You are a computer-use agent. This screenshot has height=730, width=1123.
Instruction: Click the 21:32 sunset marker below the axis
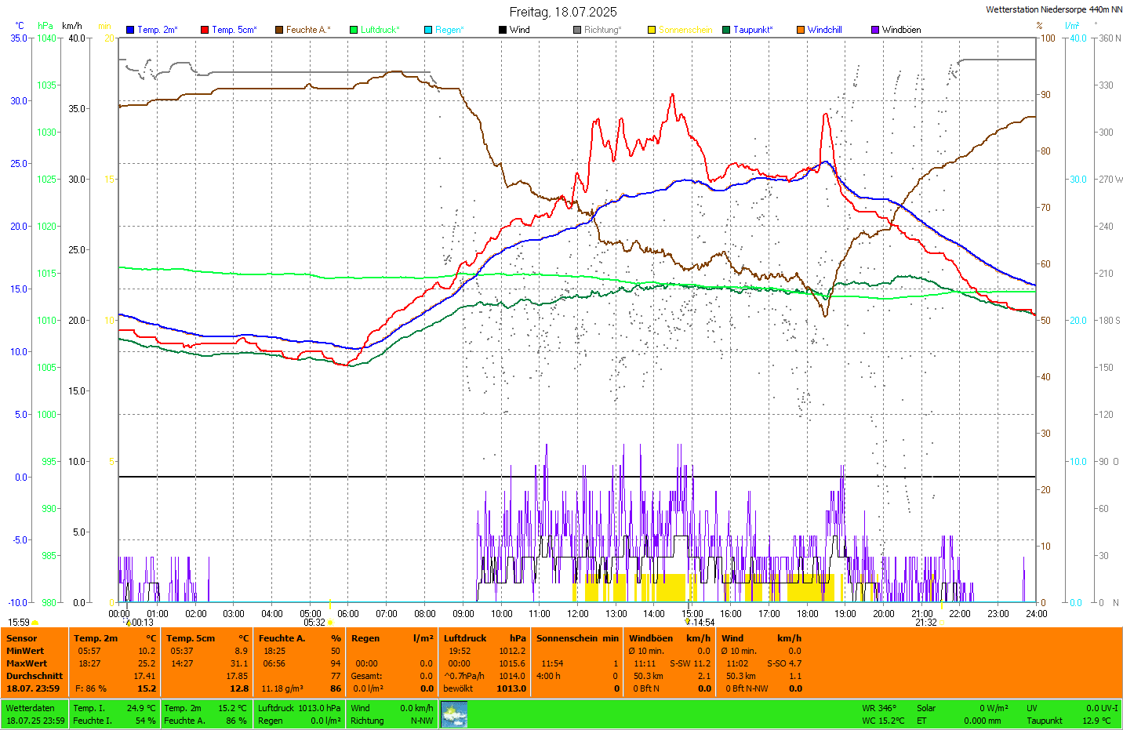coord(926,623)
